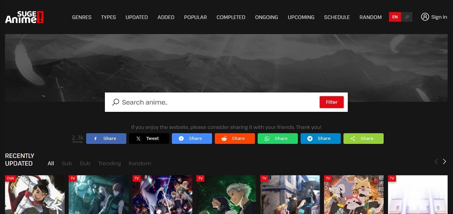Open the Updated page
This screenshot has height=214, width=453.
(137, 17)
